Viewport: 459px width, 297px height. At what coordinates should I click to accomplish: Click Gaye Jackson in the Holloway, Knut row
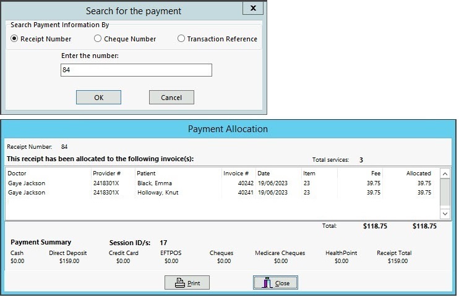pos(27,193)
